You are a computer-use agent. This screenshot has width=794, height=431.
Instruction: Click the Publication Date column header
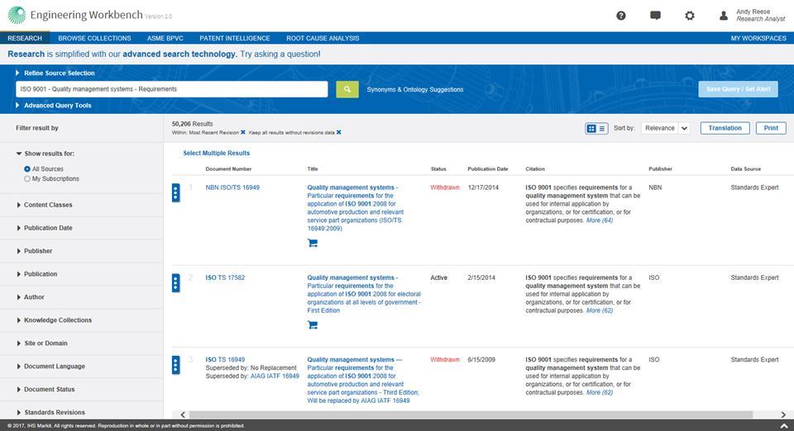488,168
